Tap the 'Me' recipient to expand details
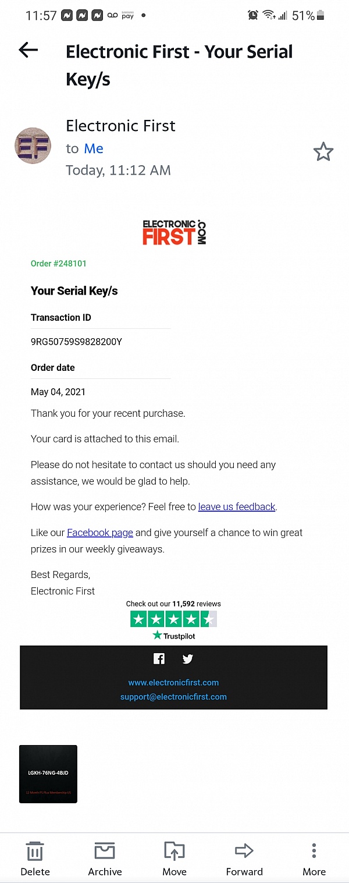This screenshot has width=349, height=883. click(94, 148)
